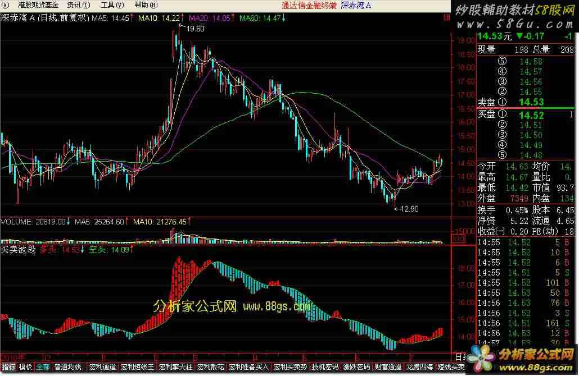Click sell level ③ price 14.56
Screen dimensions: 579x376
click(531, 81)
